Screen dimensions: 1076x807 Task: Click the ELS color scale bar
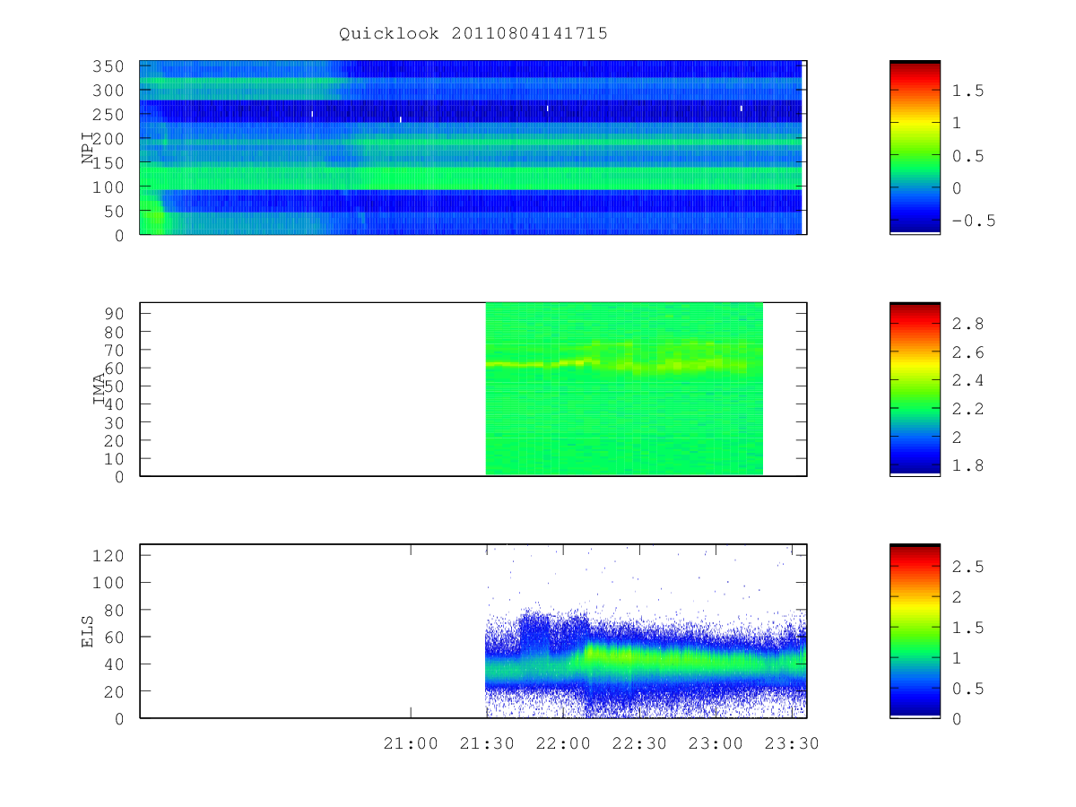pos(915,631)
